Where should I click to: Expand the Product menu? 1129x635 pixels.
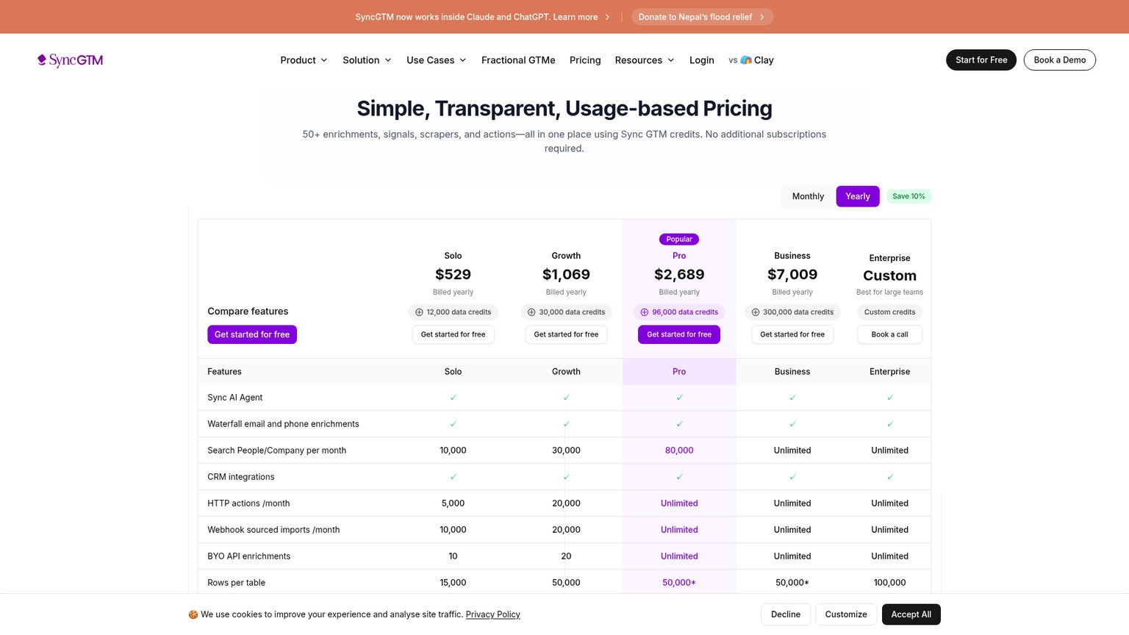(x=304, y=60)
